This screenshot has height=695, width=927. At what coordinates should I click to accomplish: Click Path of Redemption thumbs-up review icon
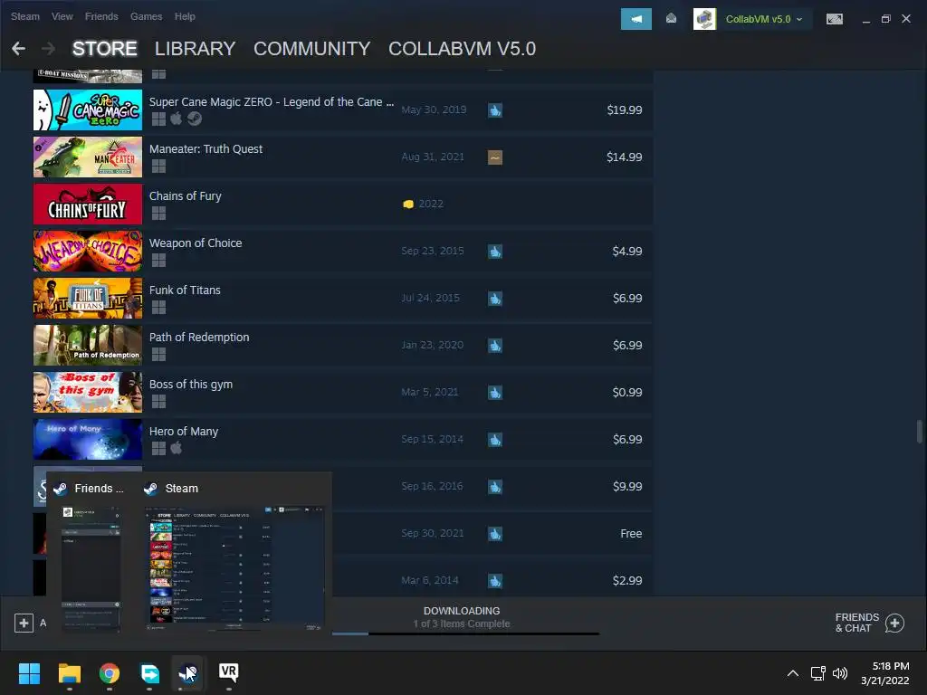click(x=495, y=346)
